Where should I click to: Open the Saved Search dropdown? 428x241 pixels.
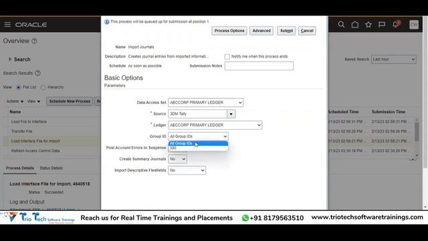coord(394,60)
